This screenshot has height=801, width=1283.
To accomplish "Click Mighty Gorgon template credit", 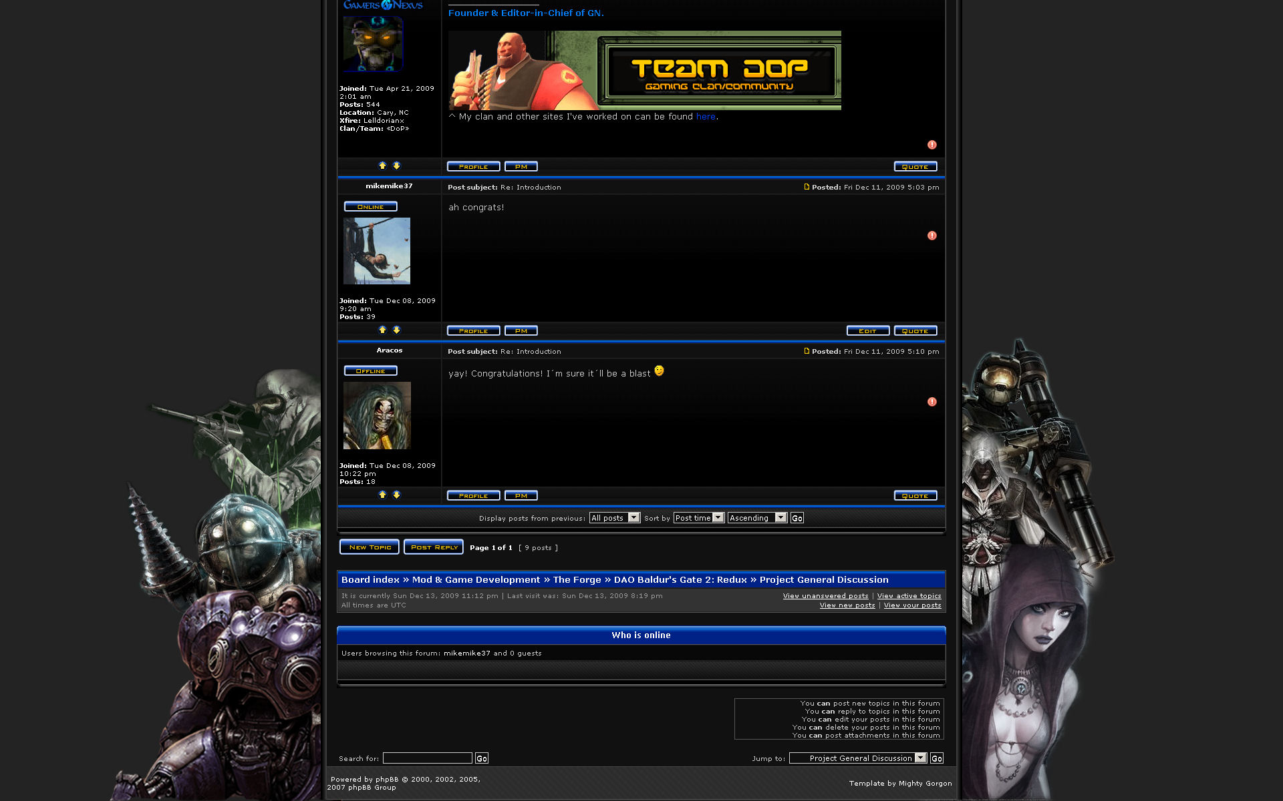I will (x=925, y=784).
